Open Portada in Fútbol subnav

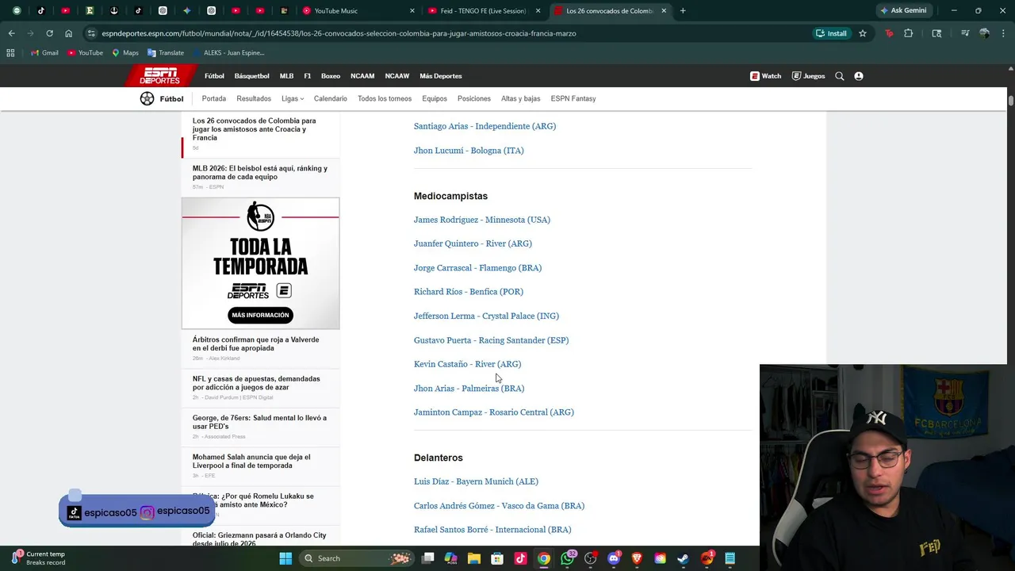click(x=214, y=98)
